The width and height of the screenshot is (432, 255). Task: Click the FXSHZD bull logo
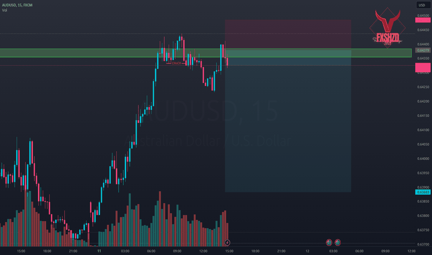click(388, 27)
